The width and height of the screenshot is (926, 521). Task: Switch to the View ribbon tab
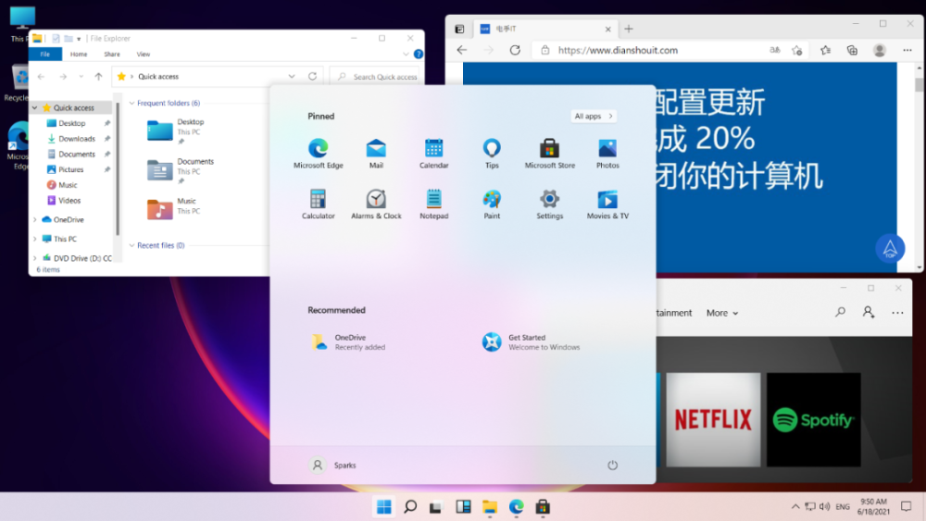144,55
